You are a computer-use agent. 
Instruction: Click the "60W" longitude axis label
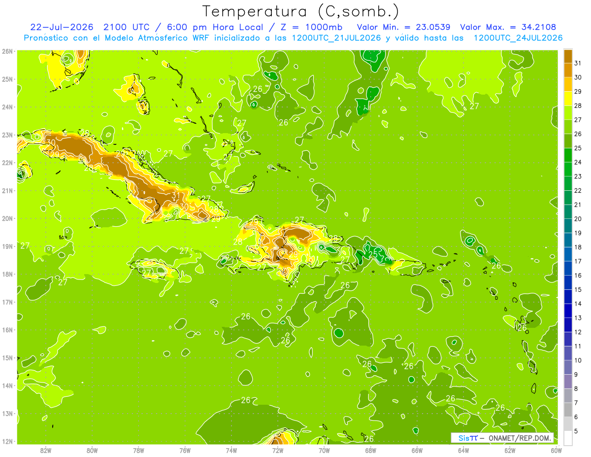point(556,450)
